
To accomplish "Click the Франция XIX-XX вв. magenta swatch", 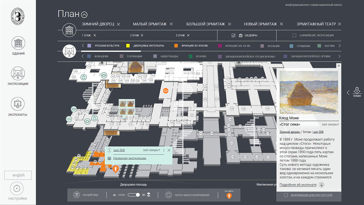I will [220, 46].
